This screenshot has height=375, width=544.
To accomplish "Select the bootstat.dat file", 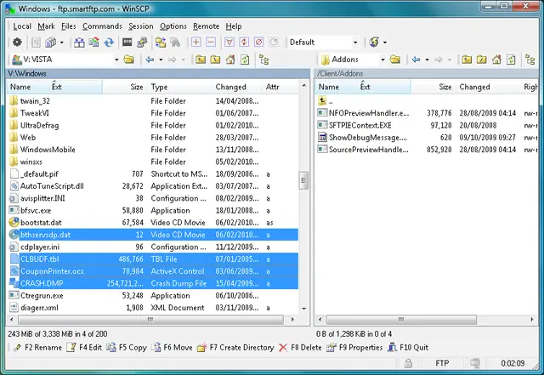I will (x=153, y=223).
